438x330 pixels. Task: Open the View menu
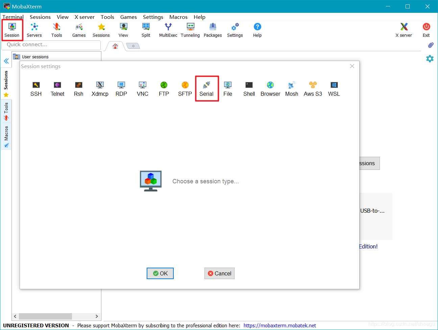pyautogui.click(x=63, y=17)
